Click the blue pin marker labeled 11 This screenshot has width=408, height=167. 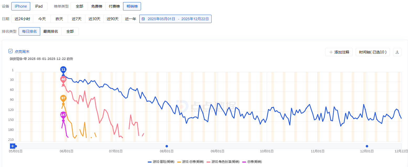tap(63, 70)
